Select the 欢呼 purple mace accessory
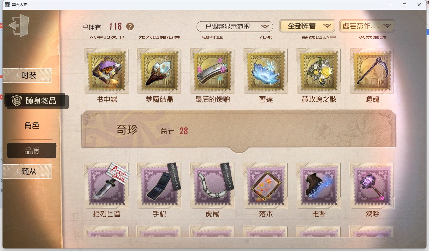The height and width of the screenshot is (251, 429). tap(372, 185)
